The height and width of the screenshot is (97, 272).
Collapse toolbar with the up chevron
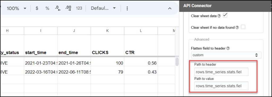tap(170, 8)
